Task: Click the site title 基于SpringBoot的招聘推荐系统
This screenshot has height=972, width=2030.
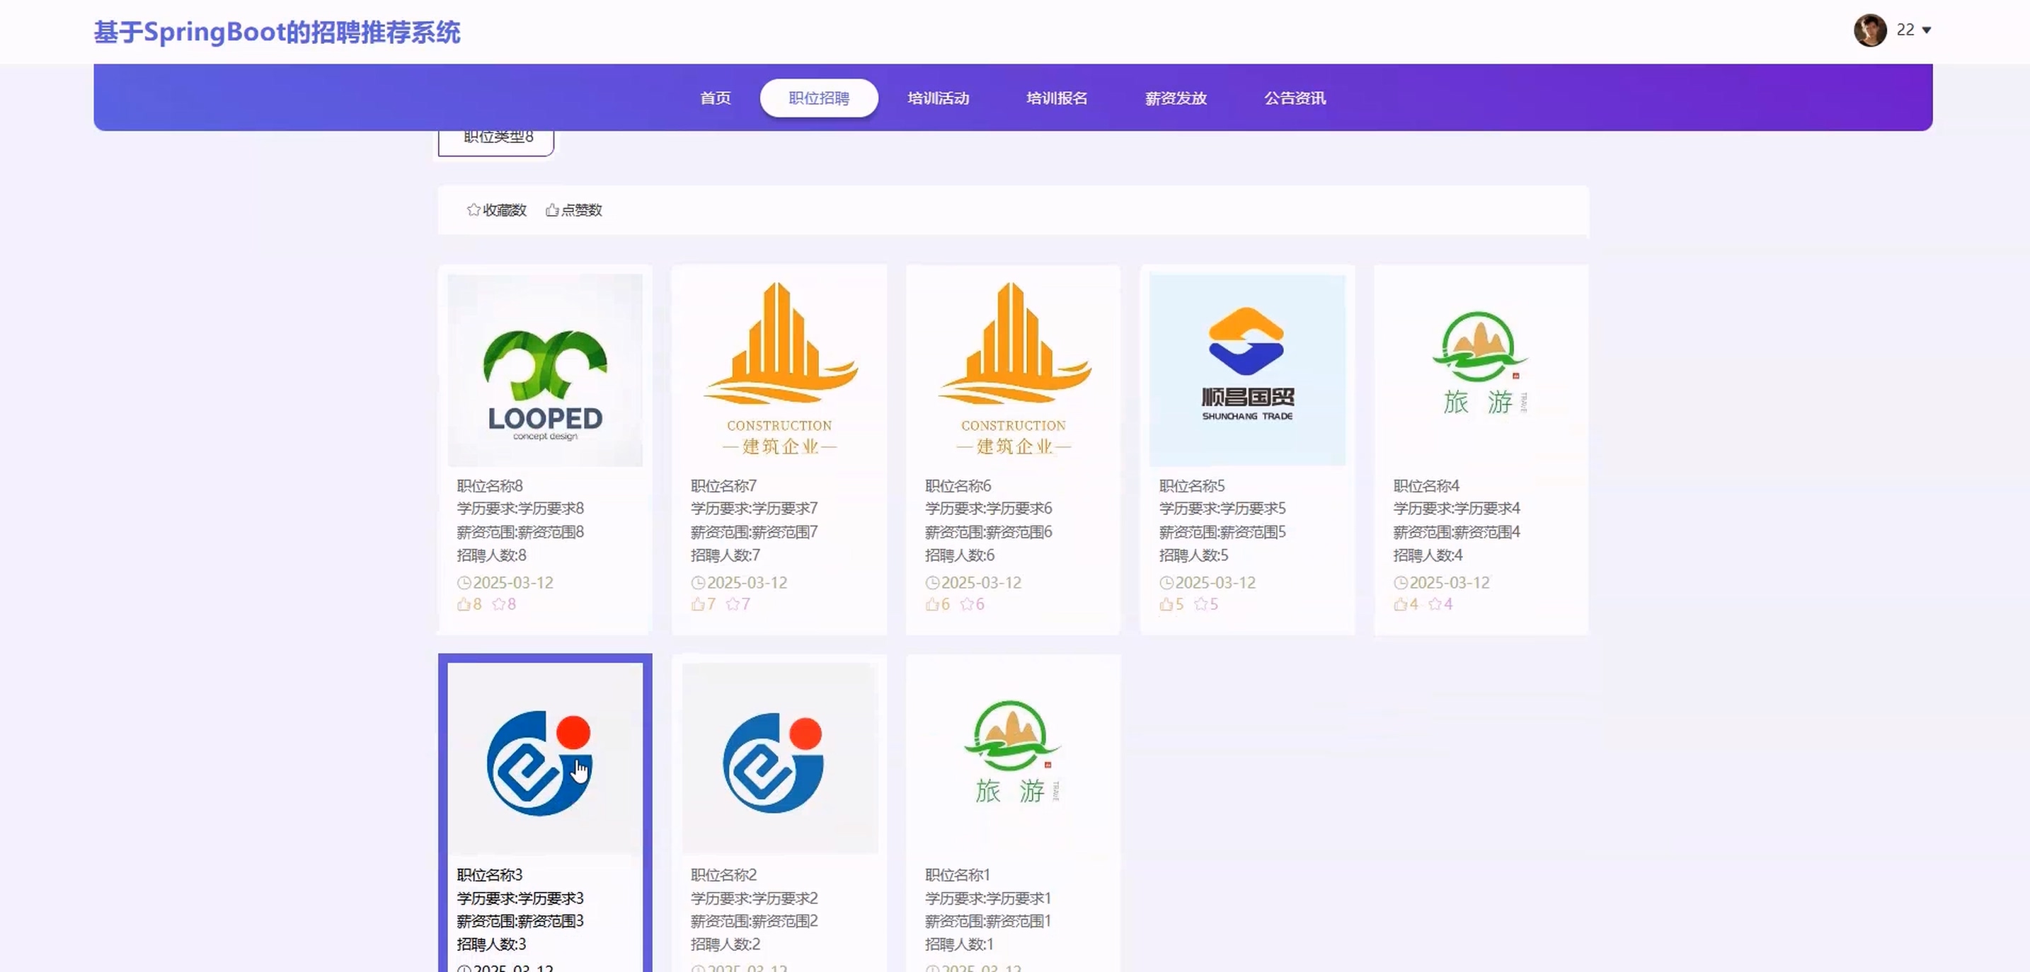Action: pos(277,33)
